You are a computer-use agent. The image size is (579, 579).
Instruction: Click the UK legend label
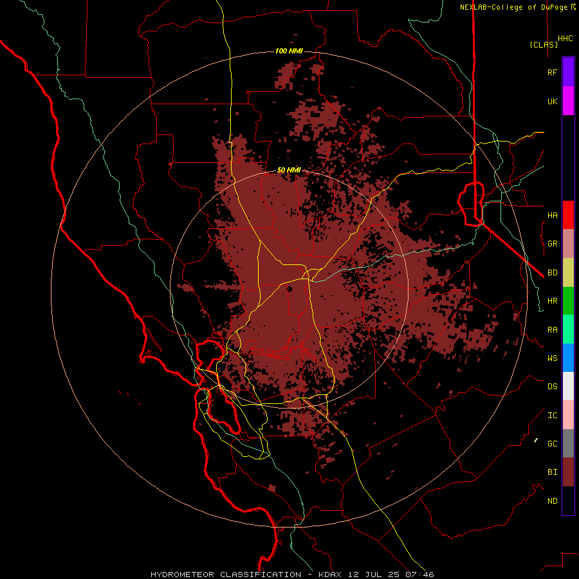[x=552, y=101]
